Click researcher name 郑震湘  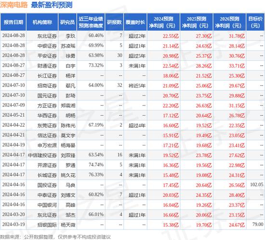[x=68, y=106]
